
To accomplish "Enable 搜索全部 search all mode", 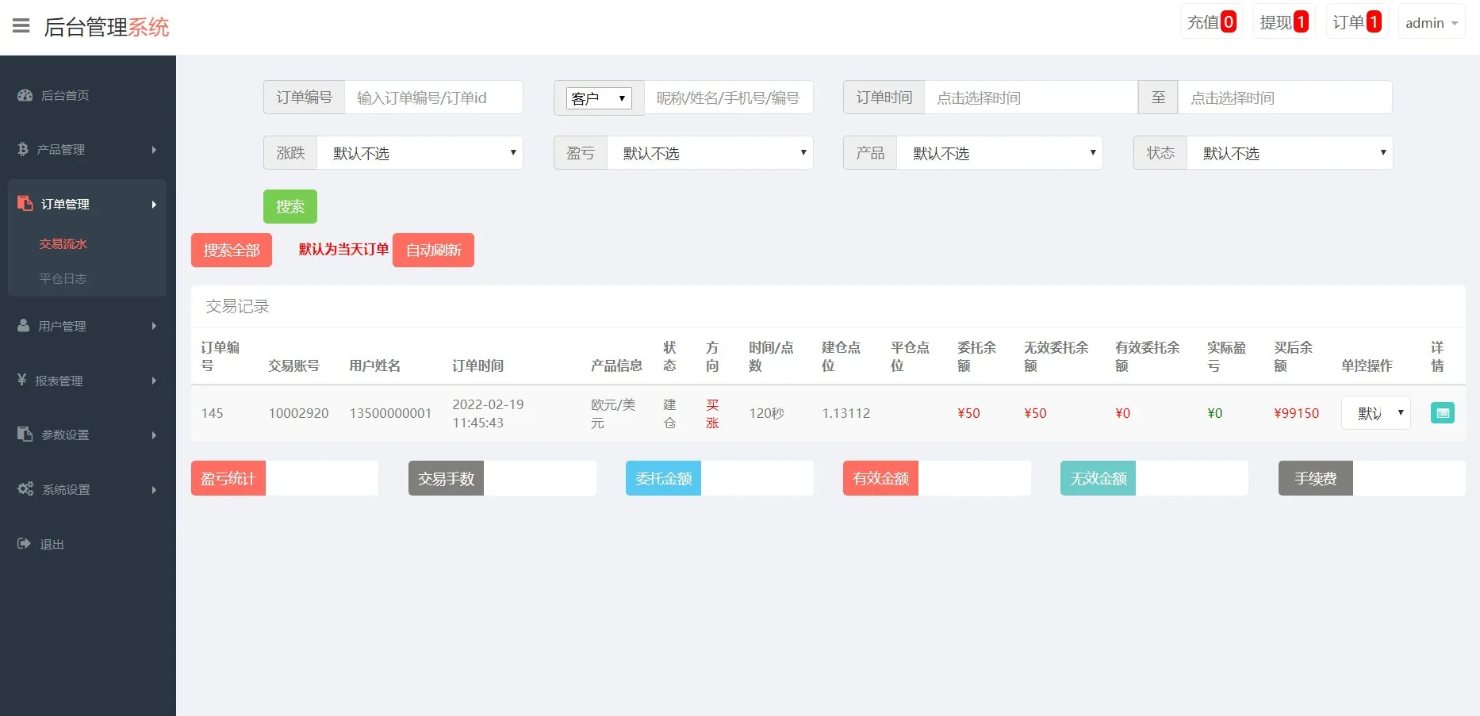I will pyautogui.click(x=231, y=250).
